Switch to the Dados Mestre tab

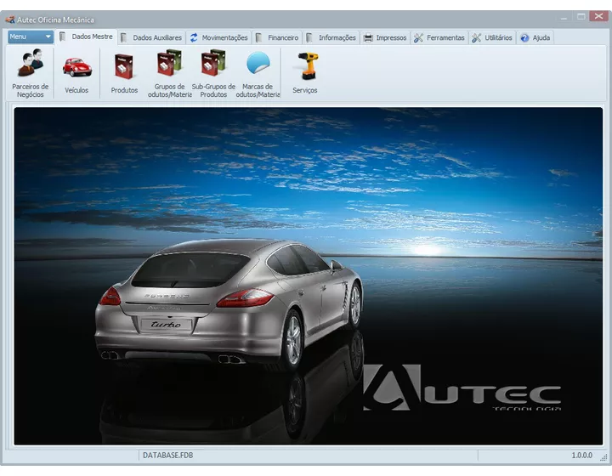(86, 37)
